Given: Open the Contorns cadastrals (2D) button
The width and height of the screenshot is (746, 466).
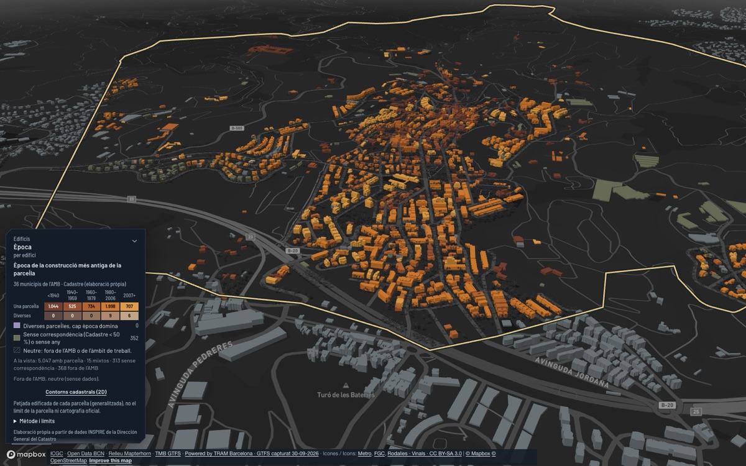Looking at the screenshot, I should pos(75,392).
